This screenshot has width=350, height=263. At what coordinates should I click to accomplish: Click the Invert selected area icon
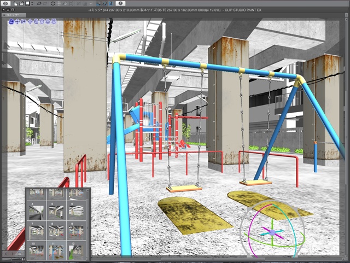[x=85, y=4]
